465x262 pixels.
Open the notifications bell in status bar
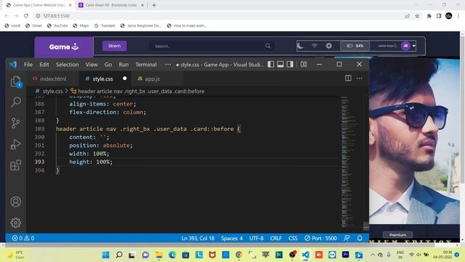click(360, 238)
